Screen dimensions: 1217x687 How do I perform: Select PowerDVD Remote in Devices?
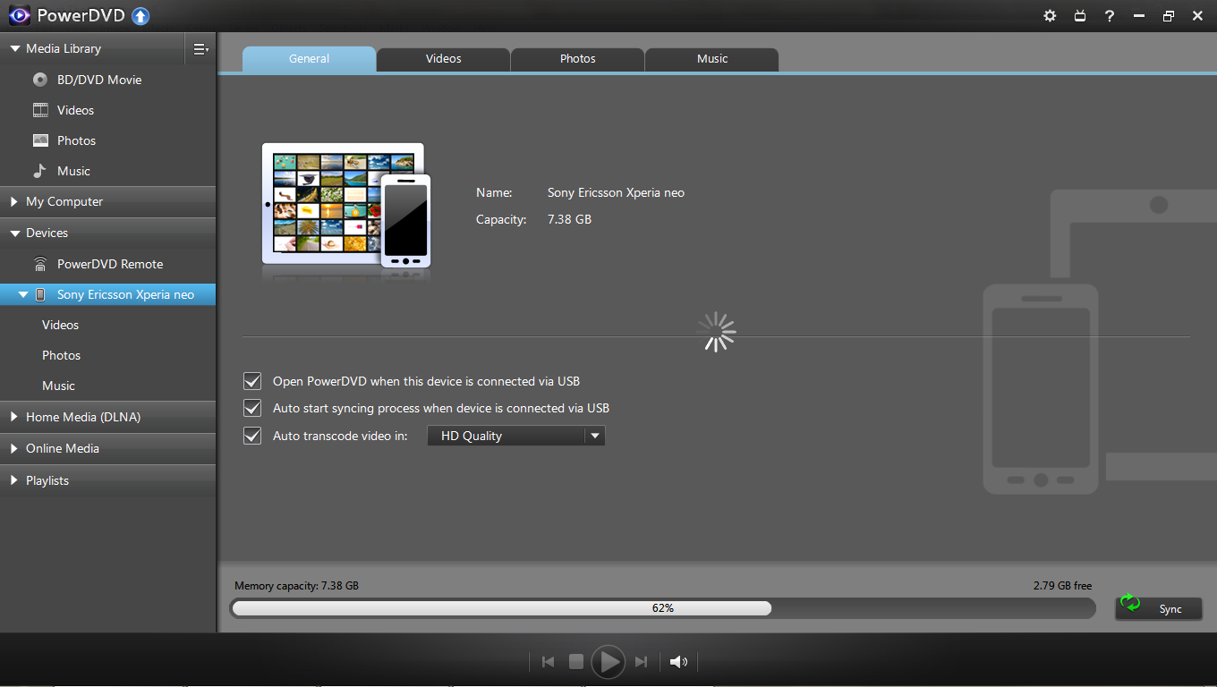pos(109,264)
